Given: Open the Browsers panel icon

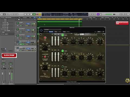Looking at the screenshot, I should [128, 14].
